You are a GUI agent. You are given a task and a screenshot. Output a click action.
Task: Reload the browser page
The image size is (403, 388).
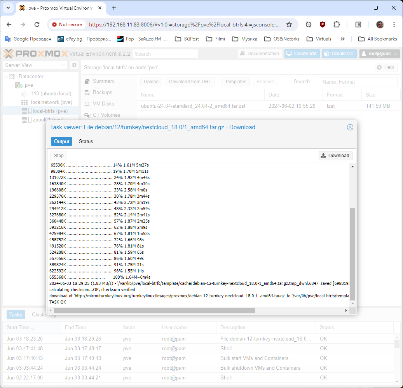click(37, 25)
